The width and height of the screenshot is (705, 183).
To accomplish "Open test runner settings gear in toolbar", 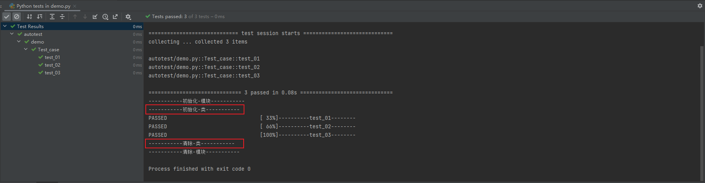I will (128, 17).
